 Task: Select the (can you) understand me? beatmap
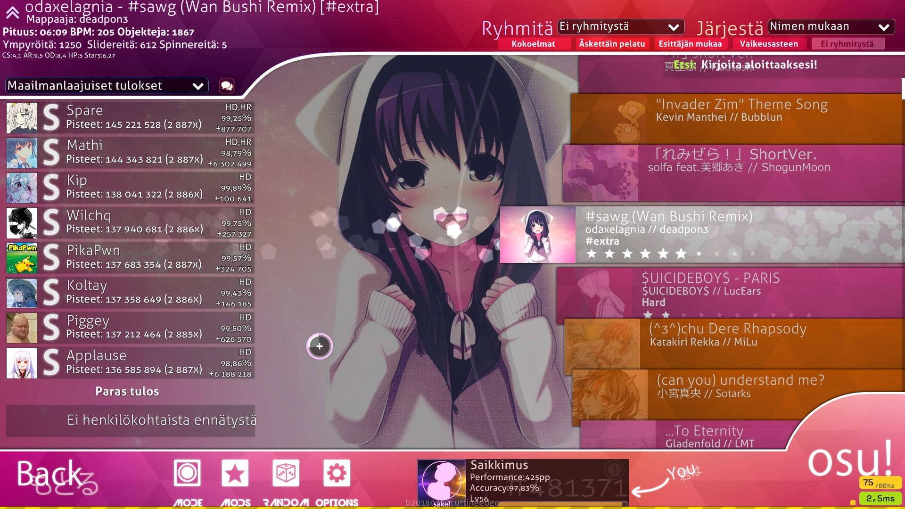tap(738, 394)
